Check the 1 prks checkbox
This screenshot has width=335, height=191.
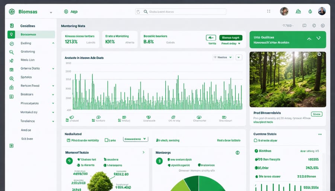tap(106, 140)
